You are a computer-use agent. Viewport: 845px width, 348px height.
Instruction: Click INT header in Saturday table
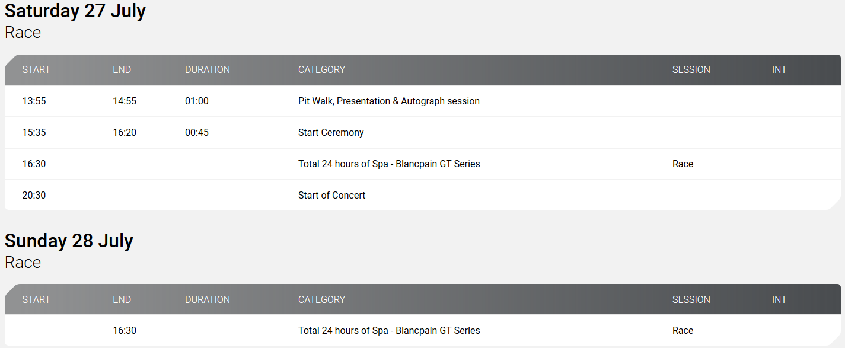[x=779, y=70]
